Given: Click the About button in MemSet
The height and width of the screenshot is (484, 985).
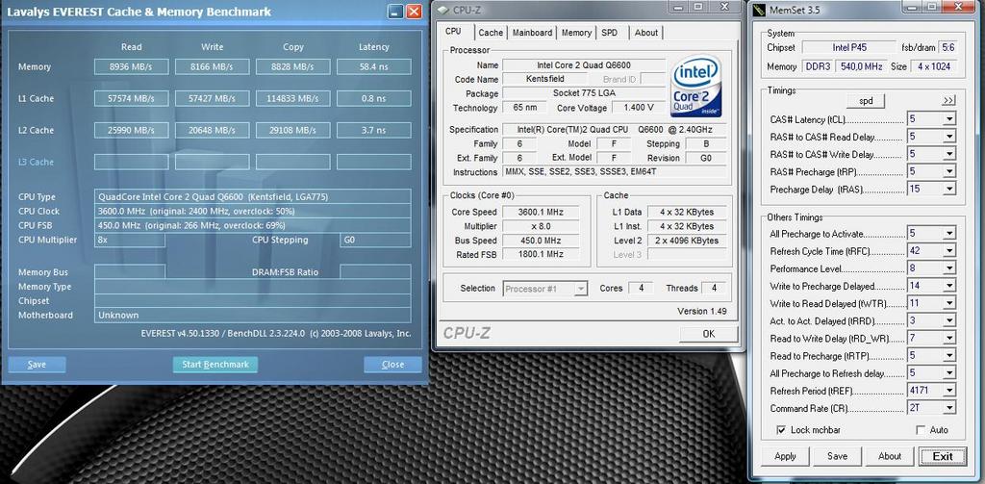Looking at the screenshot, I should 890,456.
